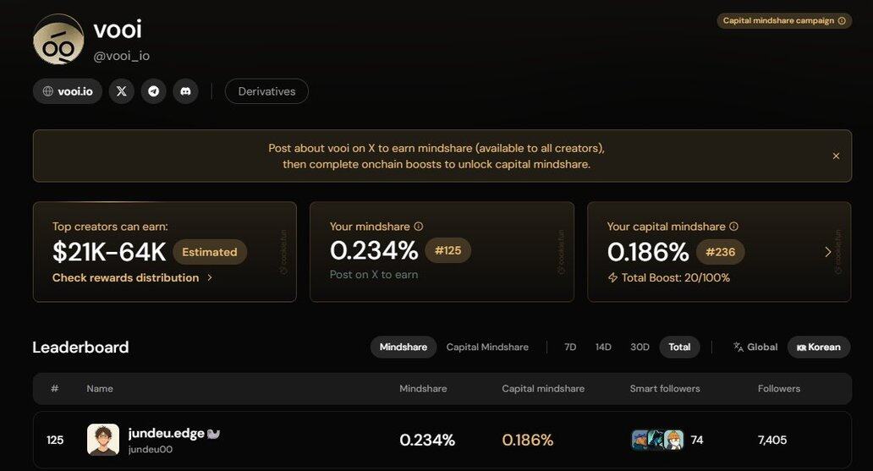The image size is (873, 471).
Task: Select the 30D time range tab
Action: pyautogui.click(x=640, y=347)
